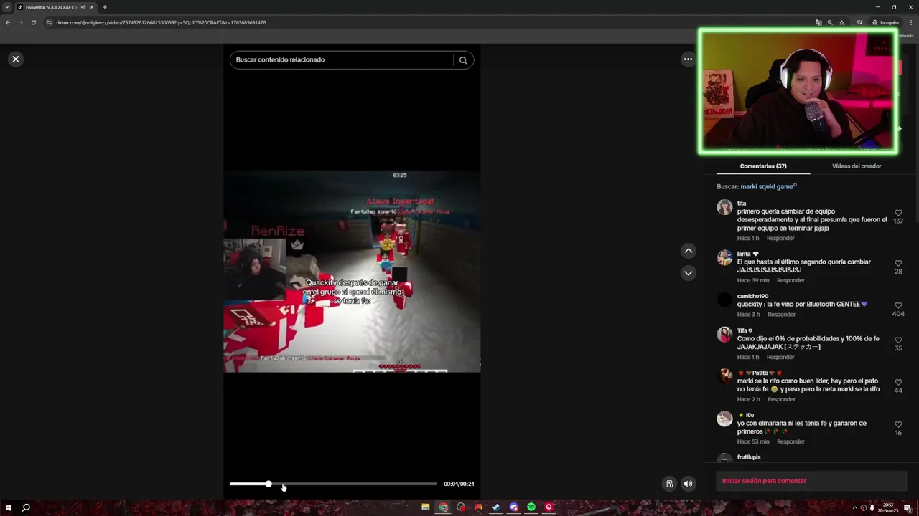This screenshot has height=516, width=919.
Task: Open tita's profile avatar
Action: [724, 208]
